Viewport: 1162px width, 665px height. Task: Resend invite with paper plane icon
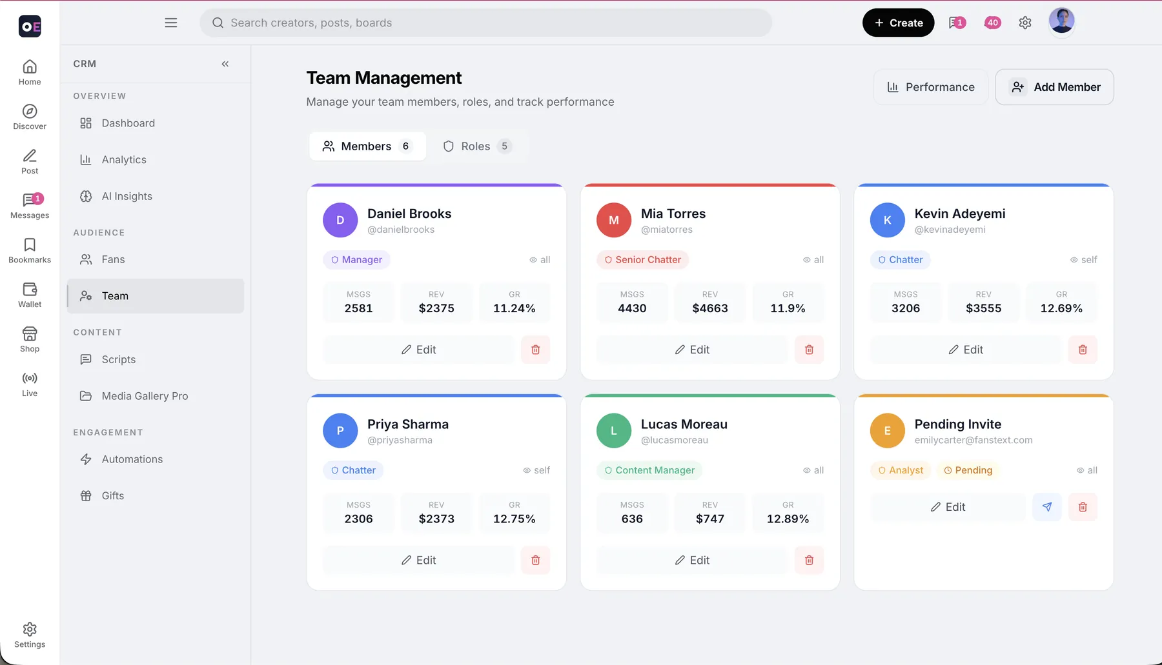[x=1046, y=507]
